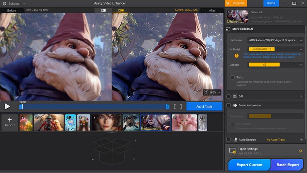Viewport: 307px width, 173px height.
Task: Open Settings via the gear icon
Action: click(x=4, y=4)
